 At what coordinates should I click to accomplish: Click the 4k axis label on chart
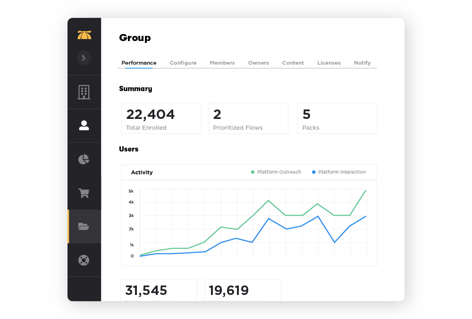131,202
